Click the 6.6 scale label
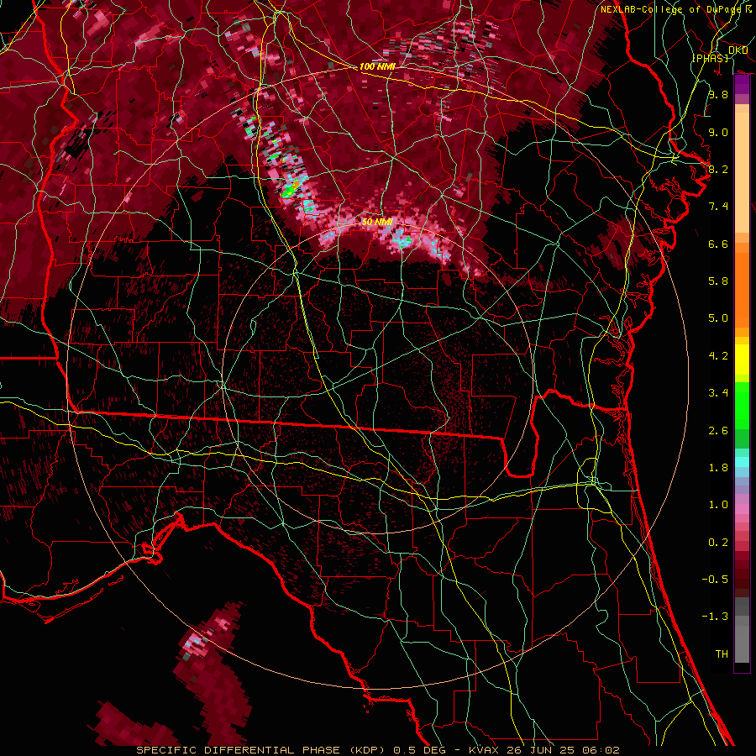Image resolution: width=756 pixels, height=756 pixels. click(718, 244)
